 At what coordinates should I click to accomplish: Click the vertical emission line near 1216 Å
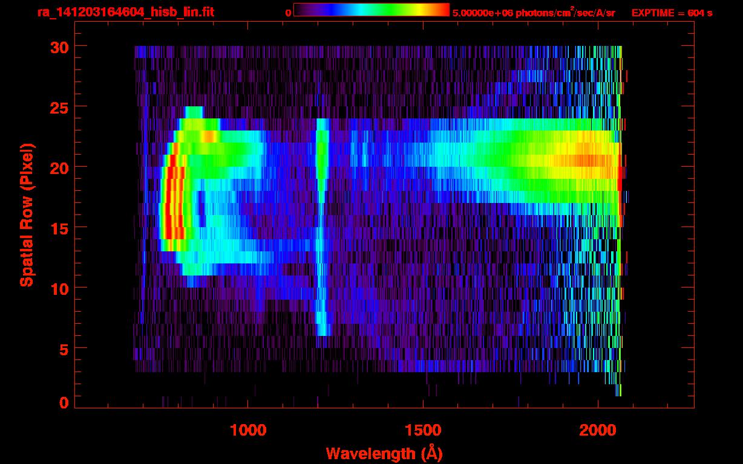tap(322, 227)
